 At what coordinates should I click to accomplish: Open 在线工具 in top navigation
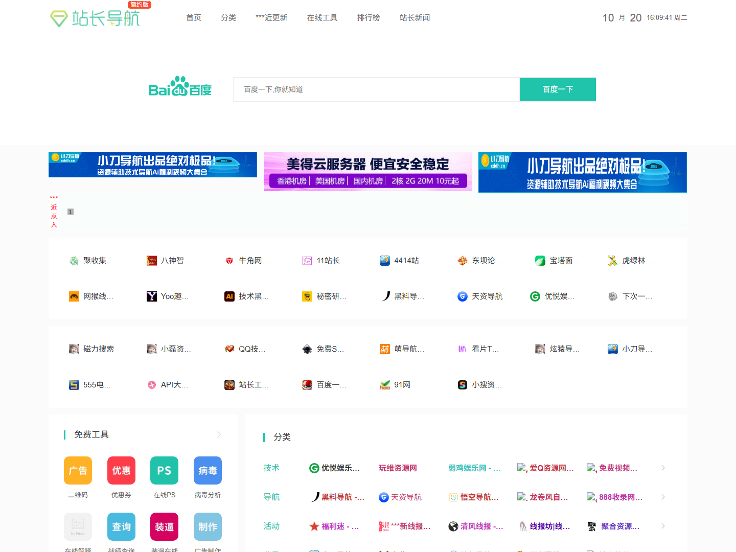click(x=323, y=18)
